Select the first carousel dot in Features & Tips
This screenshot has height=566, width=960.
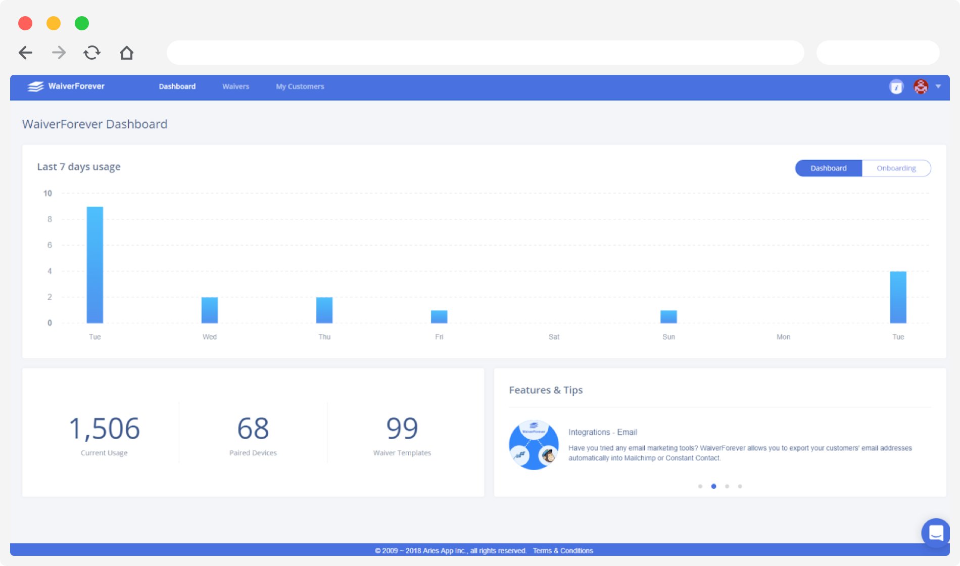(x=700, y=486)
